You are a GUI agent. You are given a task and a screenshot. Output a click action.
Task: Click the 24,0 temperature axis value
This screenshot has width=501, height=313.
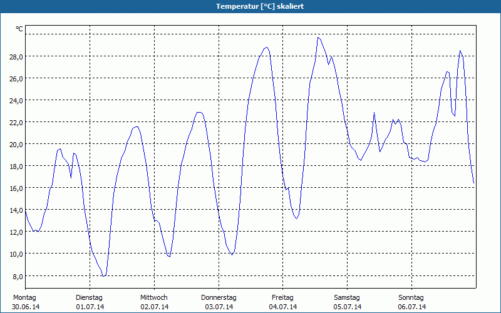[16, 101]
